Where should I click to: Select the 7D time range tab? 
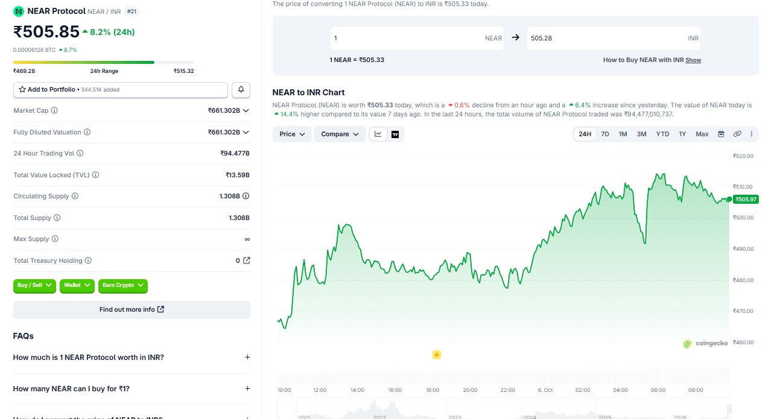coord(605,134)
